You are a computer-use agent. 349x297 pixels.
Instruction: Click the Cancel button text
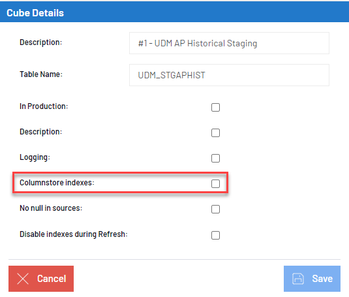click(x=52, y=279)
